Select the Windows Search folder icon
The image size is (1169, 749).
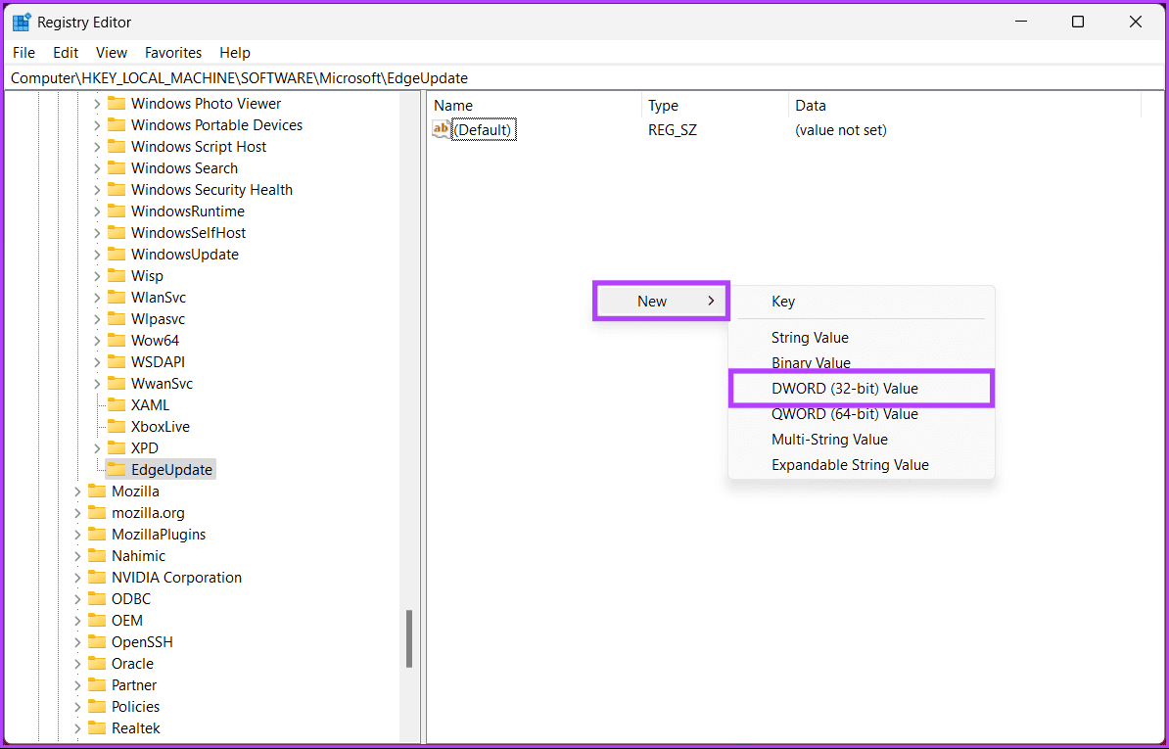pos(117,168)
